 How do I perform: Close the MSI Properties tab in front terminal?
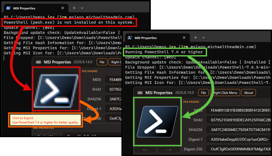[184, 38]
